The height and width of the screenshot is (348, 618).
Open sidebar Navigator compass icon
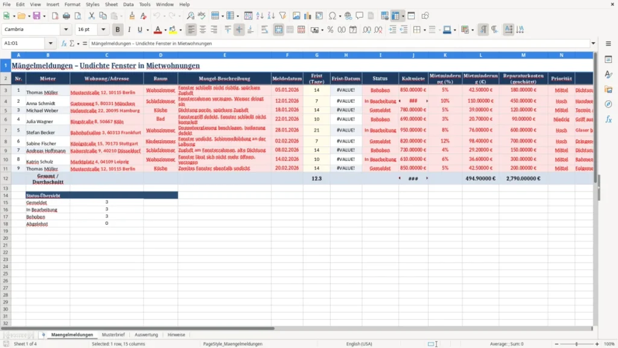click(x=608, y=104)
